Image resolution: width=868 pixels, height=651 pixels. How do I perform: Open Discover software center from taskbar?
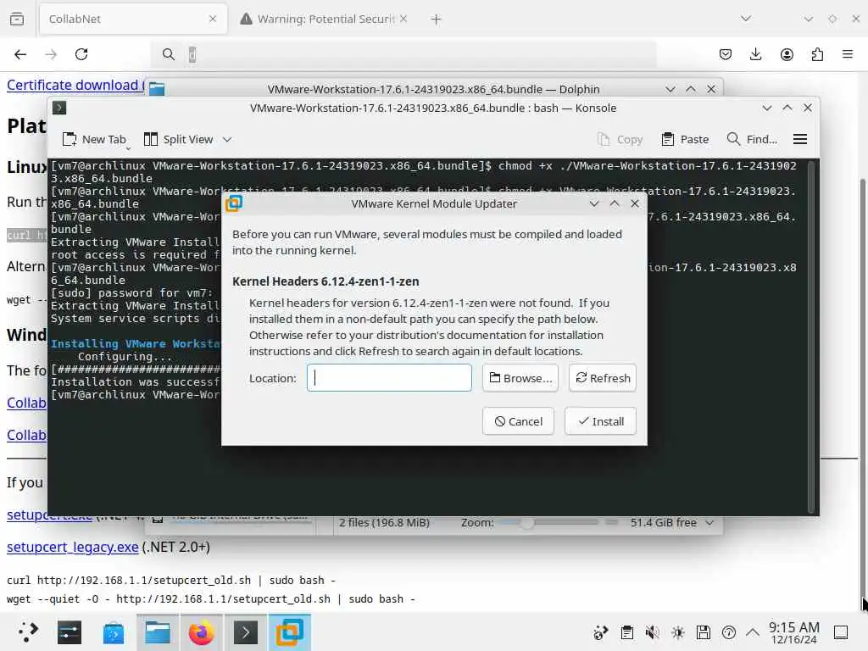click(x=114, y=632)
